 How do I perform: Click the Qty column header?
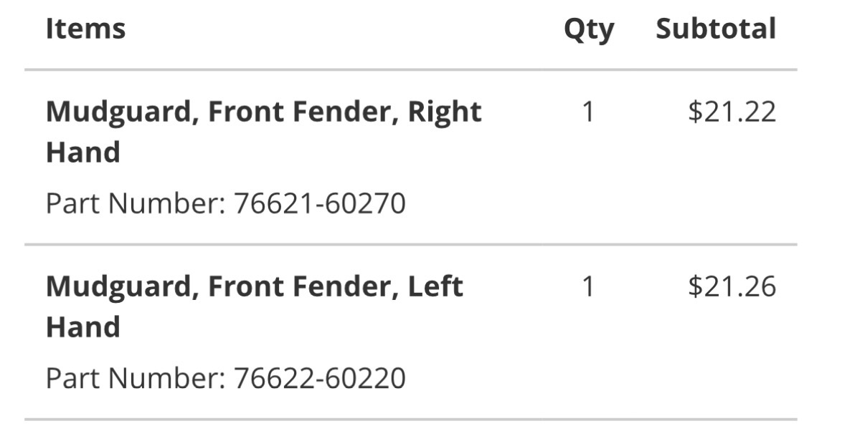tap(588, 30)
